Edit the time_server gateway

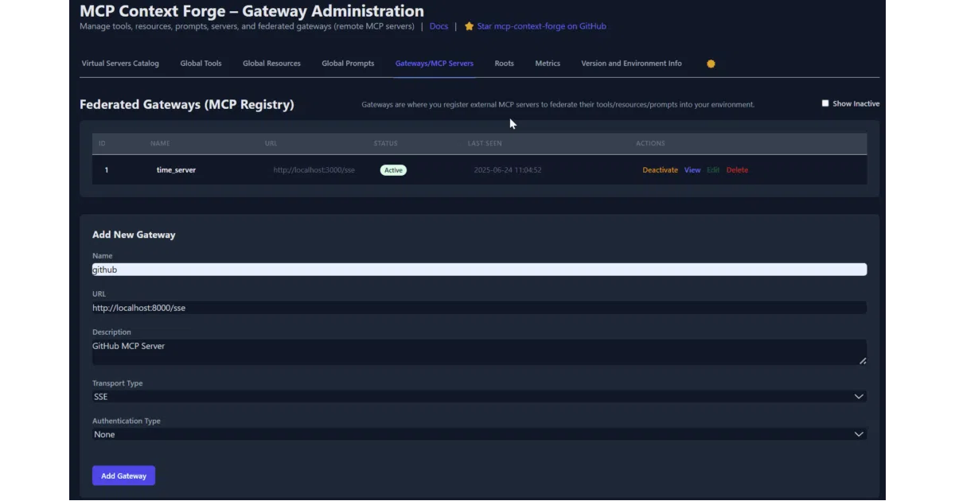[713, 170]
